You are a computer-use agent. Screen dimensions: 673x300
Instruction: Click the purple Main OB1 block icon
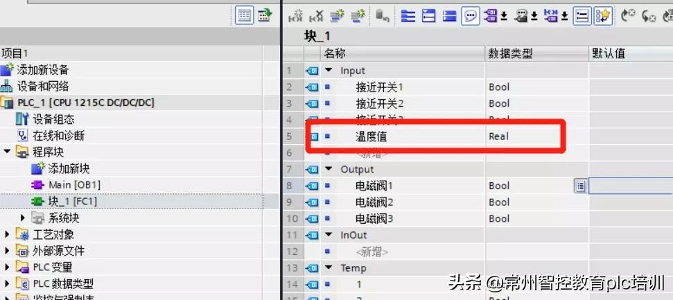(x=37, y=185)
